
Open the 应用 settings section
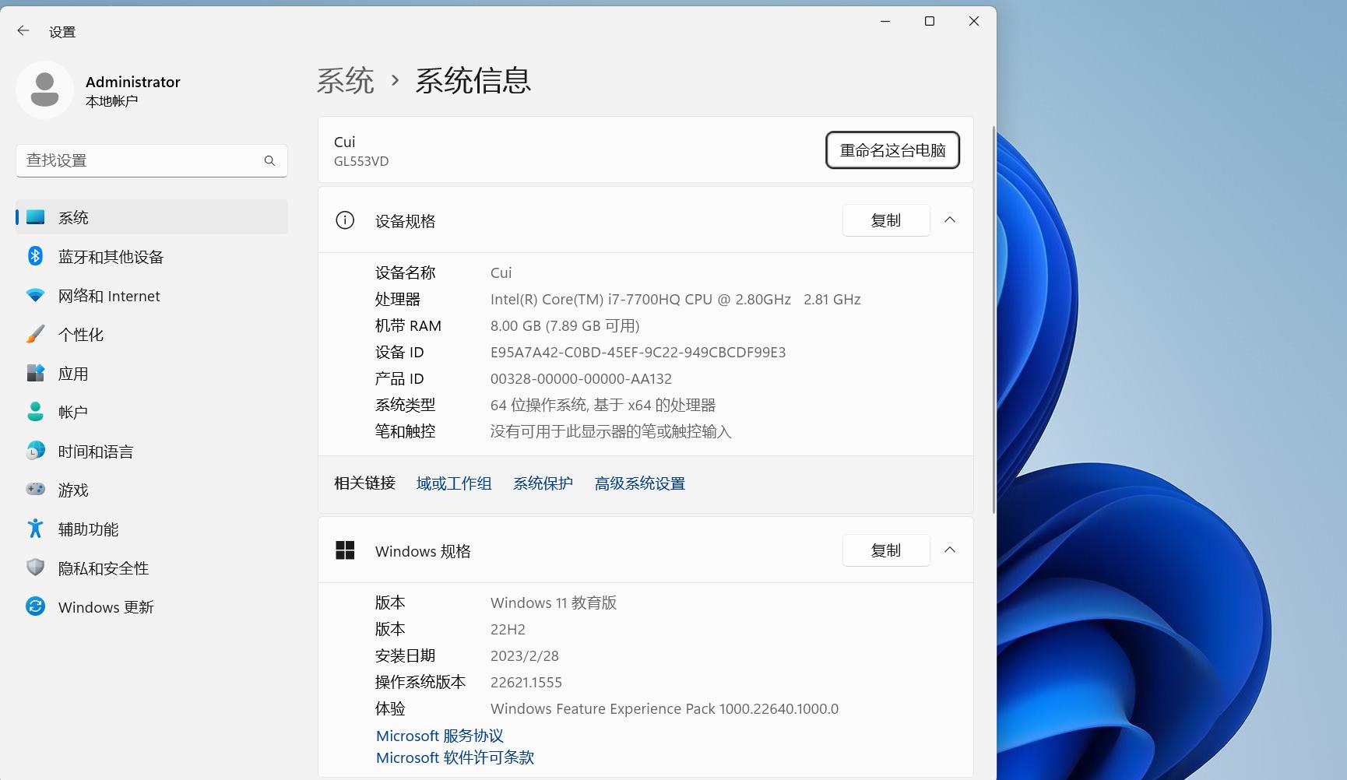pos(35,373)
